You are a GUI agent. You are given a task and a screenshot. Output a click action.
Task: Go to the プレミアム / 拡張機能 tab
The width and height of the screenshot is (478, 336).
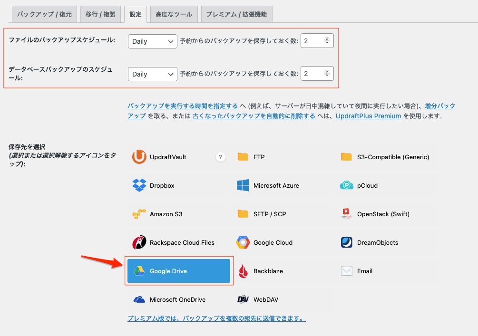(236, 14)
